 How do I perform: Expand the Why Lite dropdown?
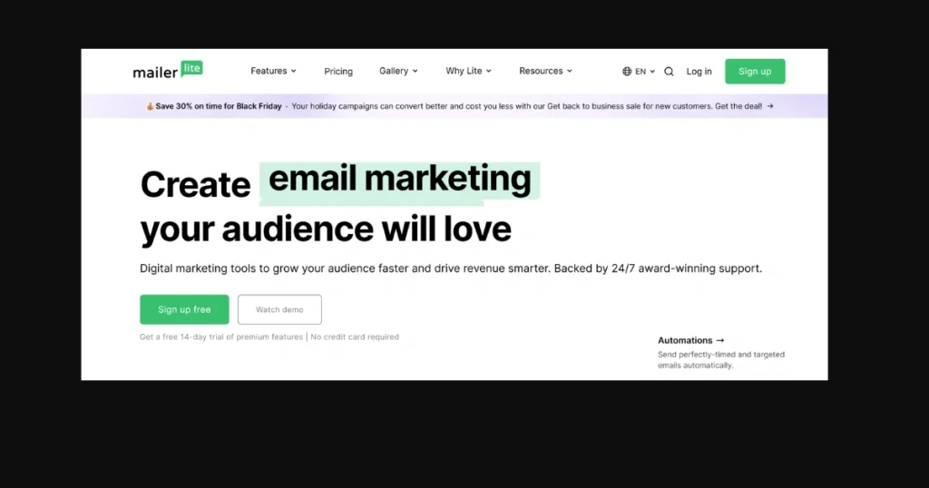[468, 71]
